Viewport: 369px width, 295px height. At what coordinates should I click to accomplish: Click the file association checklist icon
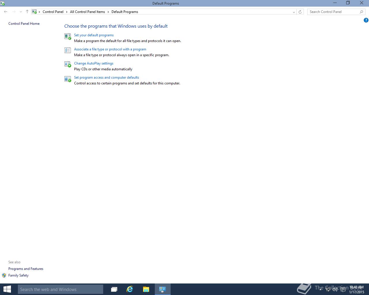pyautogui.click(x=67, y=50)
